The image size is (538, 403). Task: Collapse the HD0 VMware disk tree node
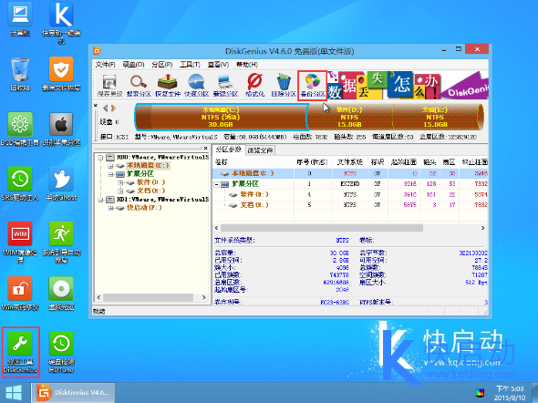[100, 158]
